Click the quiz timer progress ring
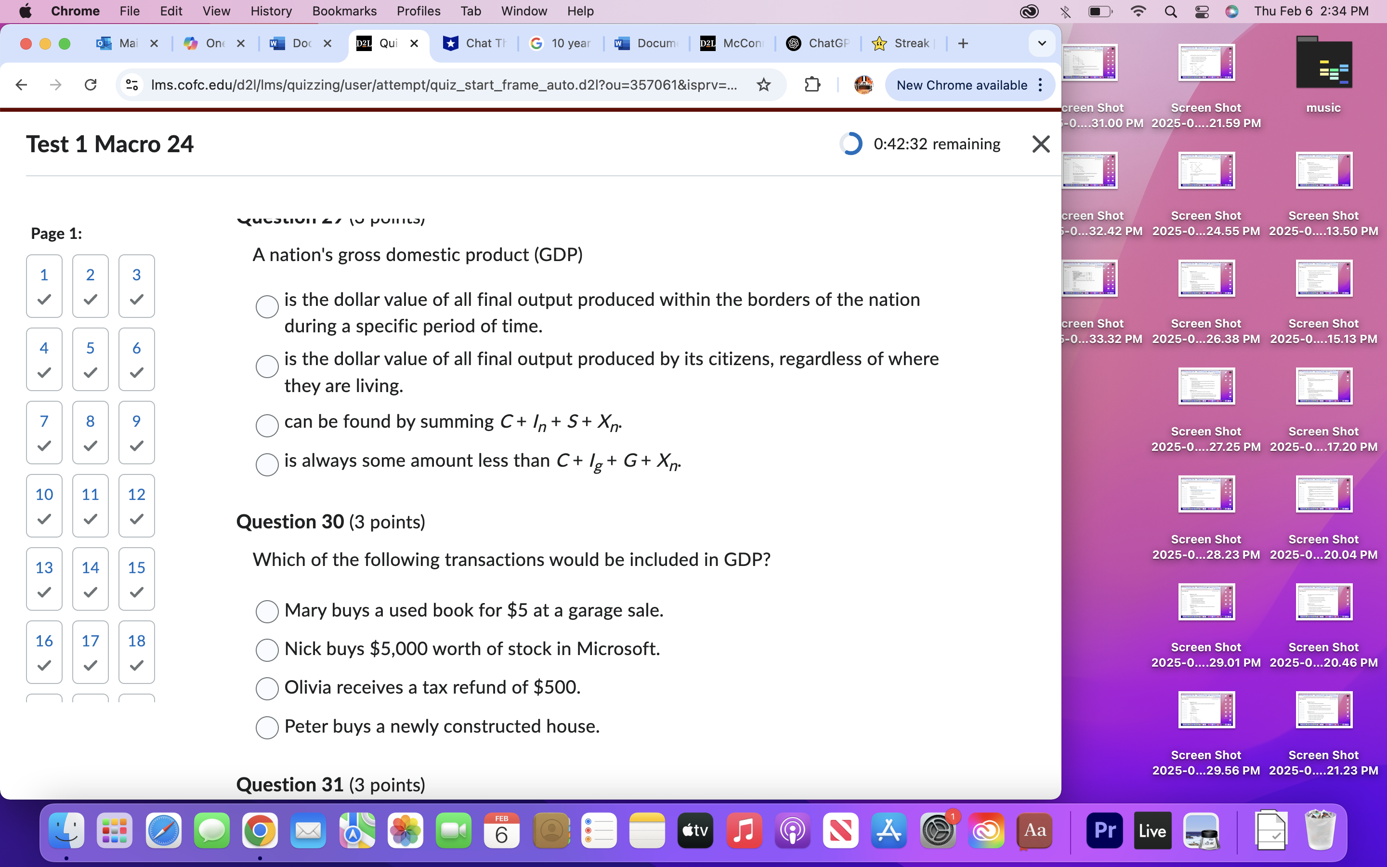The height and width of the screenshot is (867, 1387). click(x=851, y=144)
